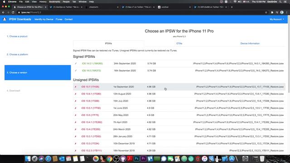Click the 10th December 2019 date cell
Screen dimensions: 290x163
click(x=124, y=144)
